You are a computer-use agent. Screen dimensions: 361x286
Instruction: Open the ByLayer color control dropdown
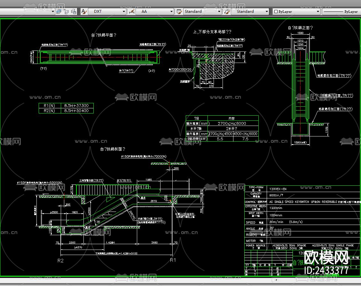coord(296,11)
